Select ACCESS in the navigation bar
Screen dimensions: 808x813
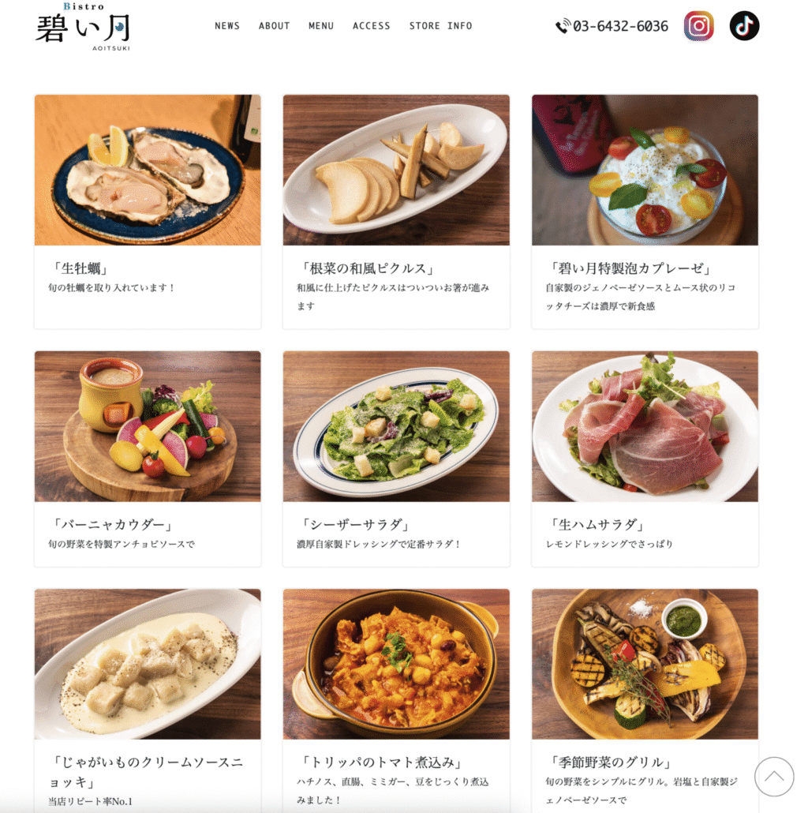(371, 26)
